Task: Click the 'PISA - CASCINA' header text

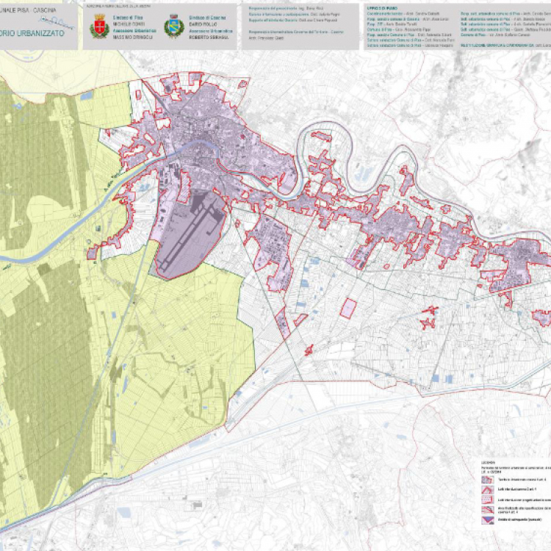Action: point(37,10)
